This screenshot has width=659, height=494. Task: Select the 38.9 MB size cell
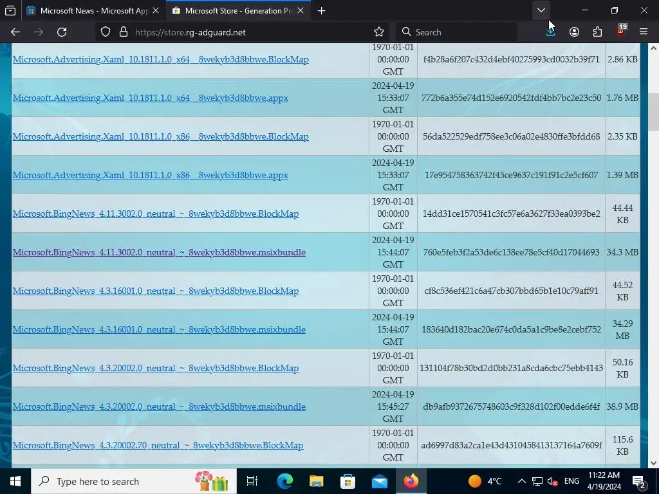(622, 407)
